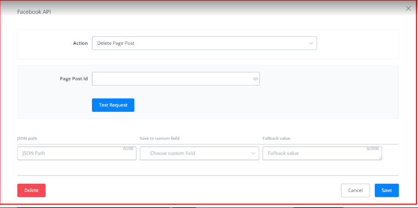The height and width of the screenshot is (208, 418).
Task: Click the red Delete button
Action: click(x=31, y=190)
